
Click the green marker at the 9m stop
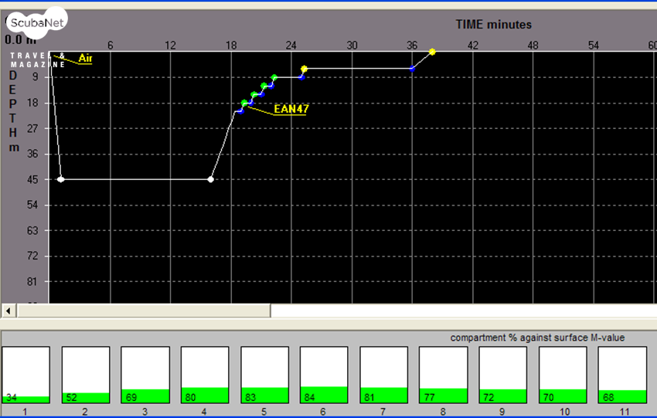coord(274,77)
